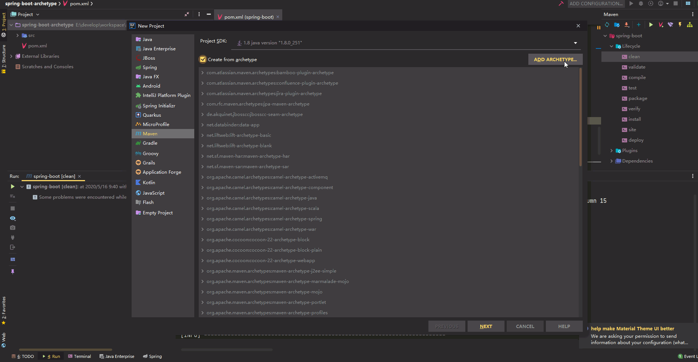Expand Plugins node in Maven panel
This screenshot has width=698, height=362.
pos(611,151)
